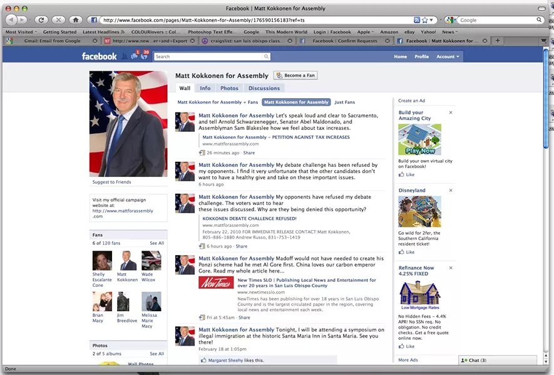554x375 pixels.
Task: Click the Facebook logo in the header
Action: (100, 56)
